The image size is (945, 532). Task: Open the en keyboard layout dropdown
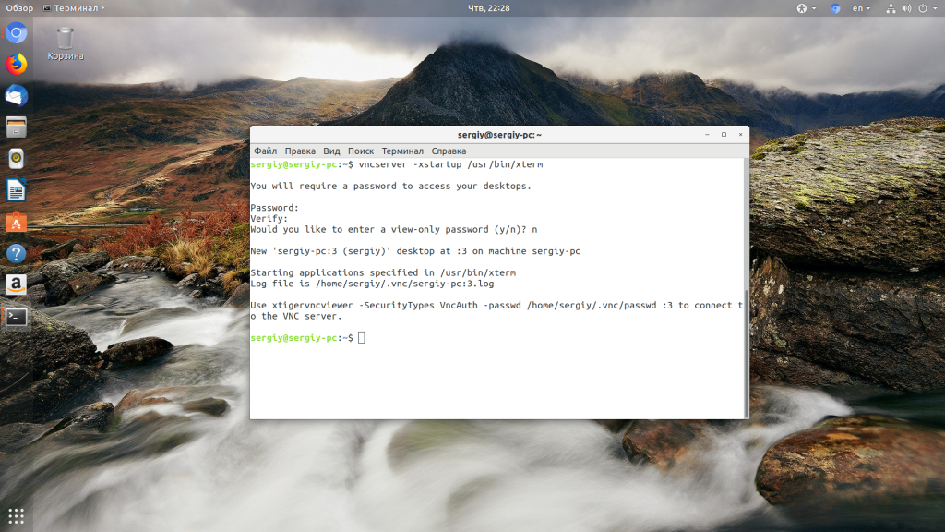[x=863, y=7]
